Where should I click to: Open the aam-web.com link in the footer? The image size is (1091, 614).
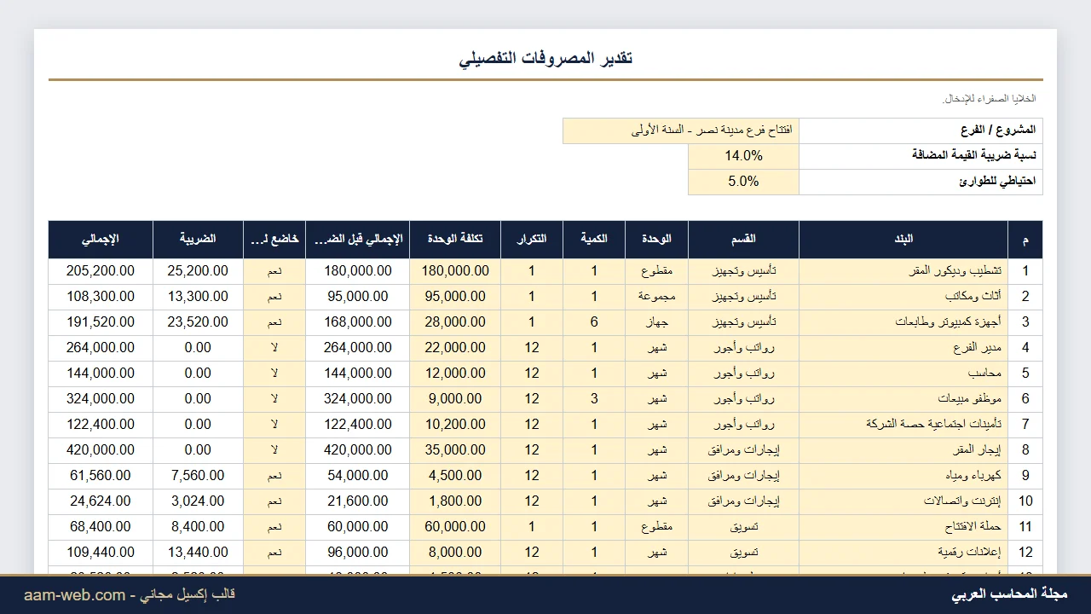pos(74,594)
